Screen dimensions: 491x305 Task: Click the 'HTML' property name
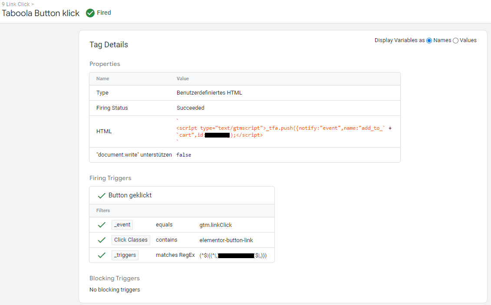(104, 131)
